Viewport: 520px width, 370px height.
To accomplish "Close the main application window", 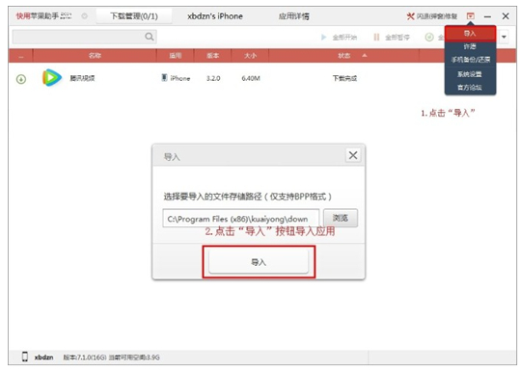I will (x=506, y=16).
